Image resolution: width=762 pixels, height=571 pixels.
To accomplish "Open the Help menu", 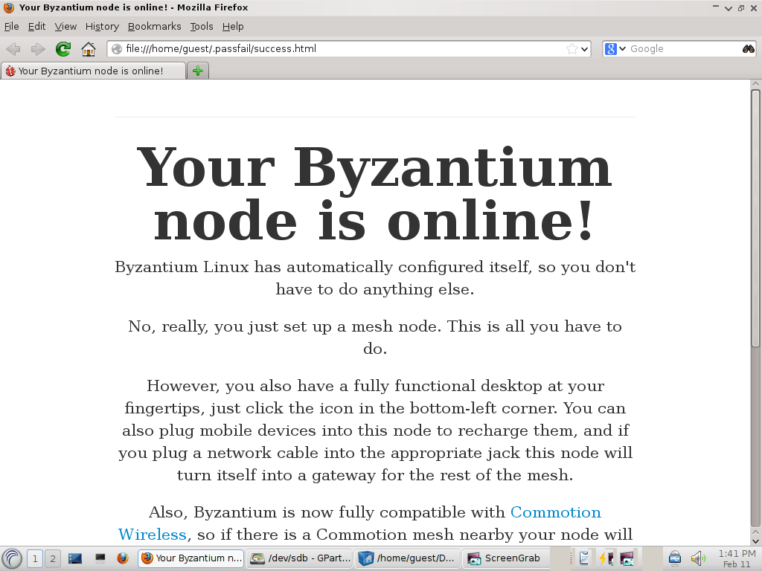I will (233, 26).
